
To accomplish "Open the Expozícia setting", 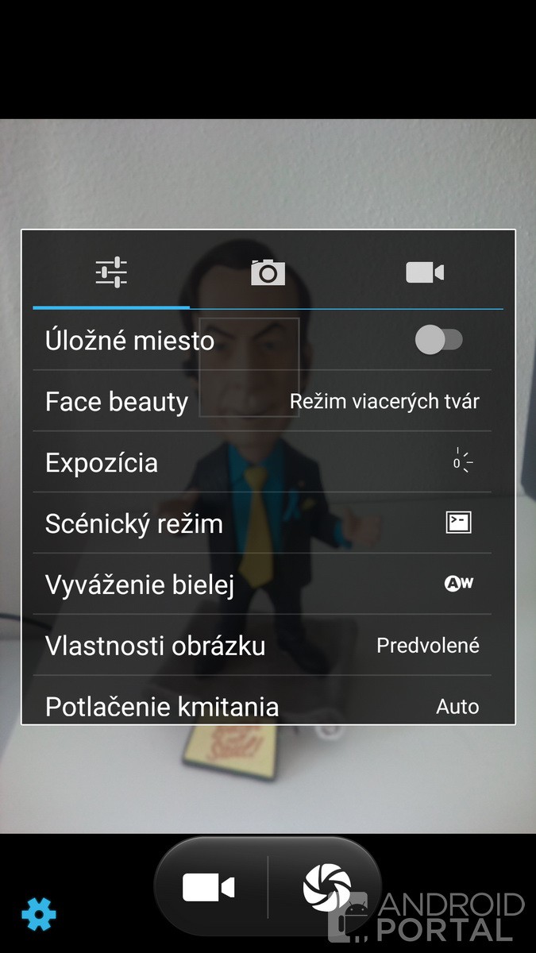I will (x=102, y=462).
